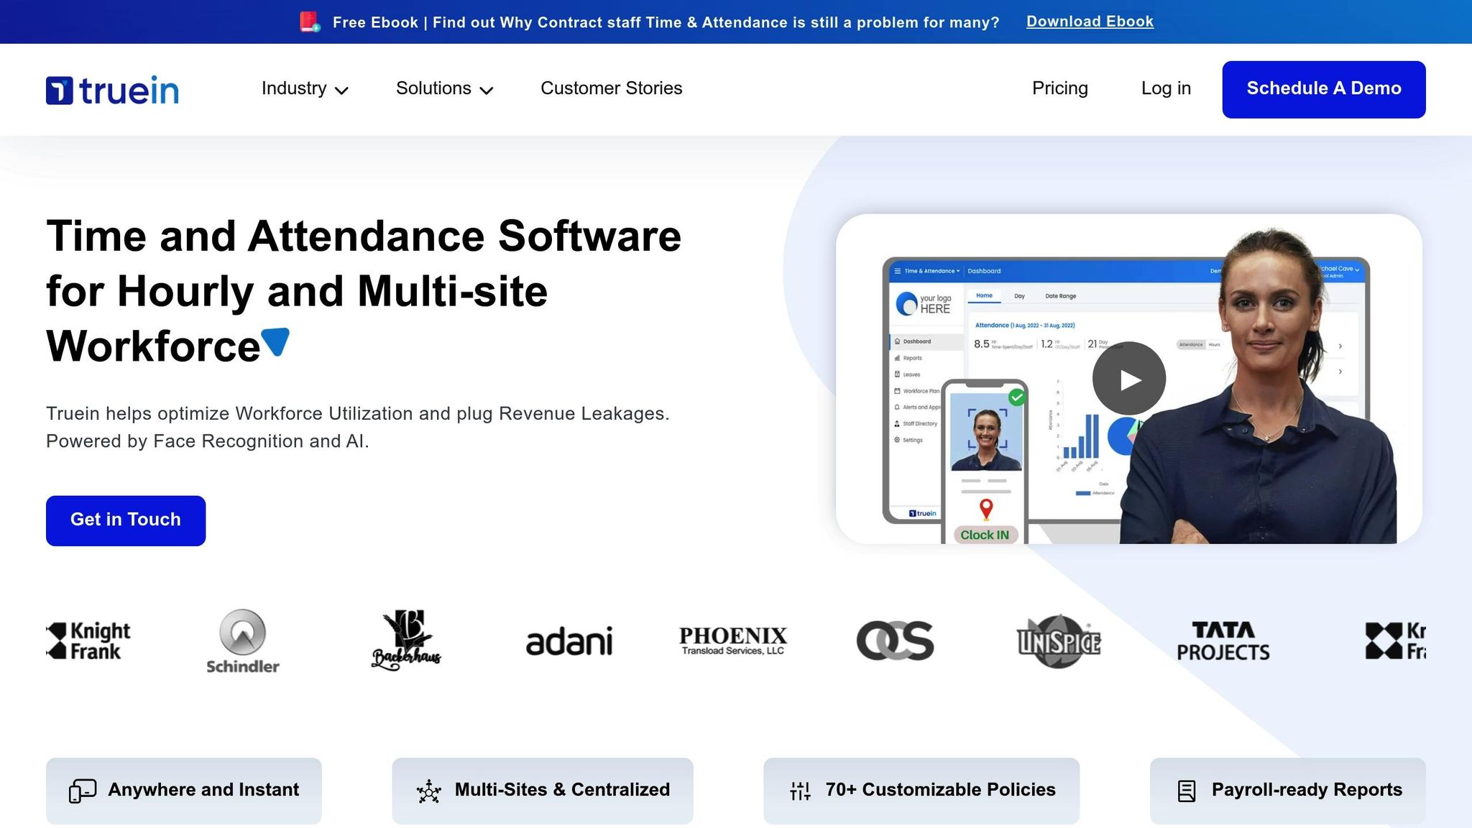Viewport: 1472px width, 828px height.
Task: Click the Payroll-ready Reports document icon
Action: pyautogui.click(x=1186, y=790)
